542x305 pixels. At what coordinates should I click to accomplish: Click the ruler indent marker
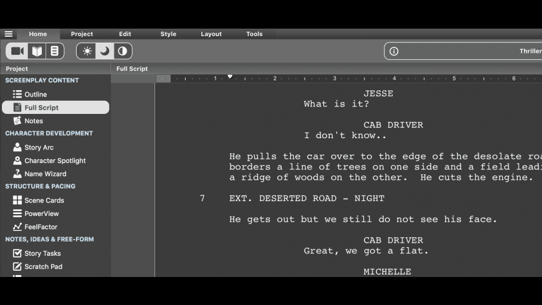[230, 77]
